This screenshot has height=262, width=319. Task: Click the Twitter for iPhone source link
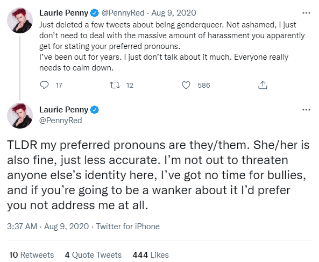128,226
